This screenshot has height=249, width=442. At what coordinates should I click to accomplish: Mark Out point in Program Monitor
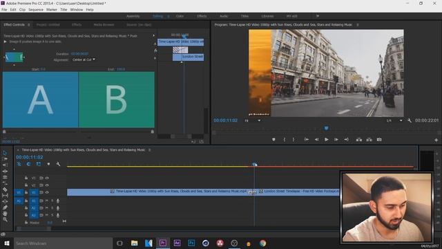(294, 140)
